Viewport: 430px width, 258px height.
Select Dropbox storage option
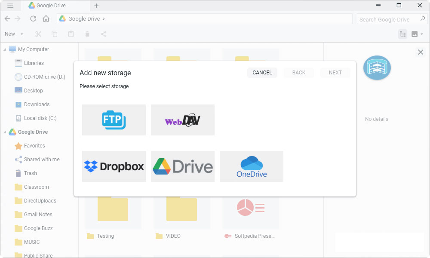pyautogui.click(x=114, y=166)
